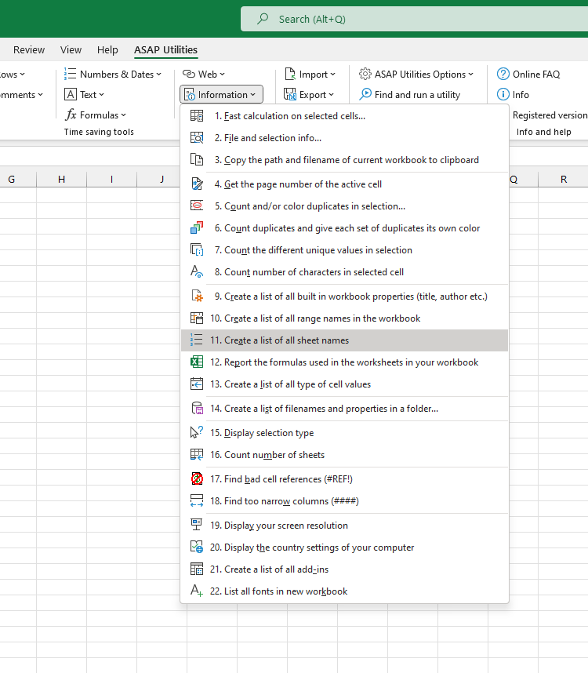Click the Fast calculation on selected cells icon
This screenshot has width=588, height=673.
(x=197, y=116)
